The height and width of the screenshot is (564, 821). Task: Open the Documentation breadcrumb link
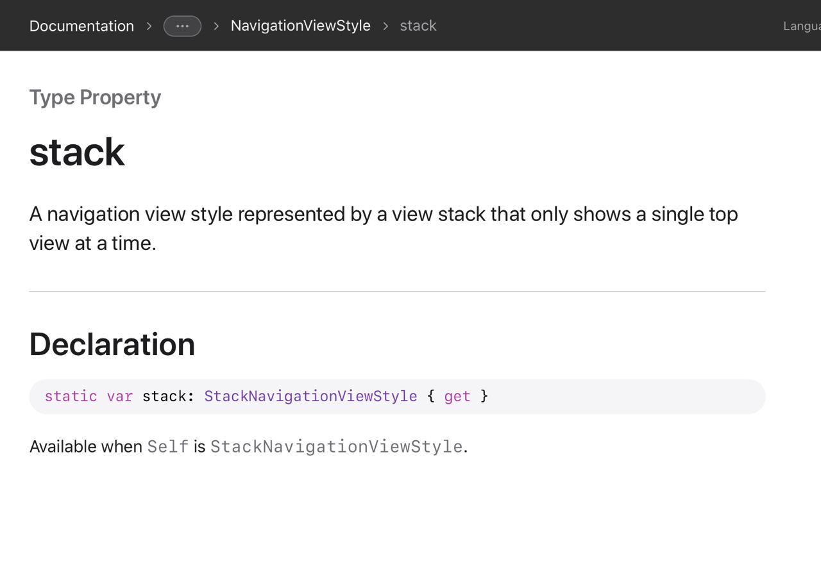pos(81,26)
